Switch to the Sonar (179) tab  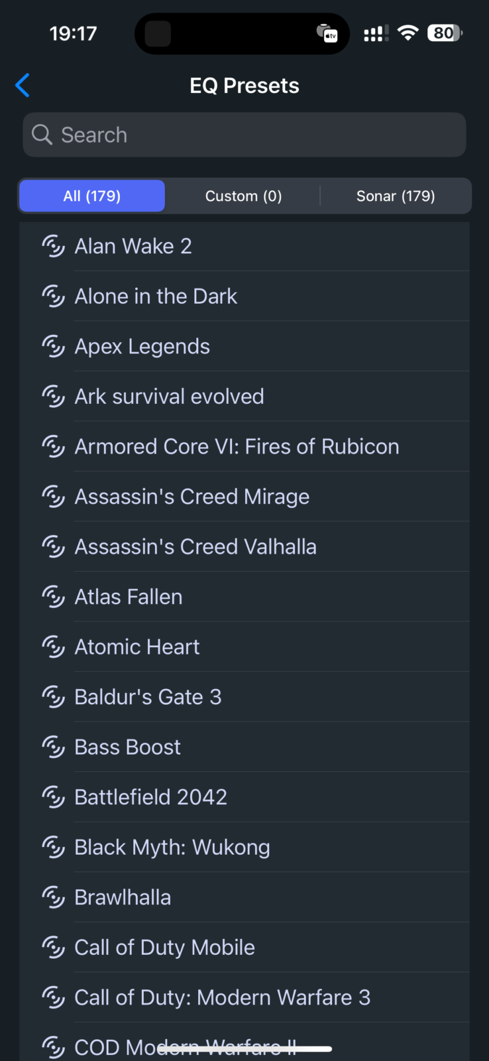tap(396, 196)
